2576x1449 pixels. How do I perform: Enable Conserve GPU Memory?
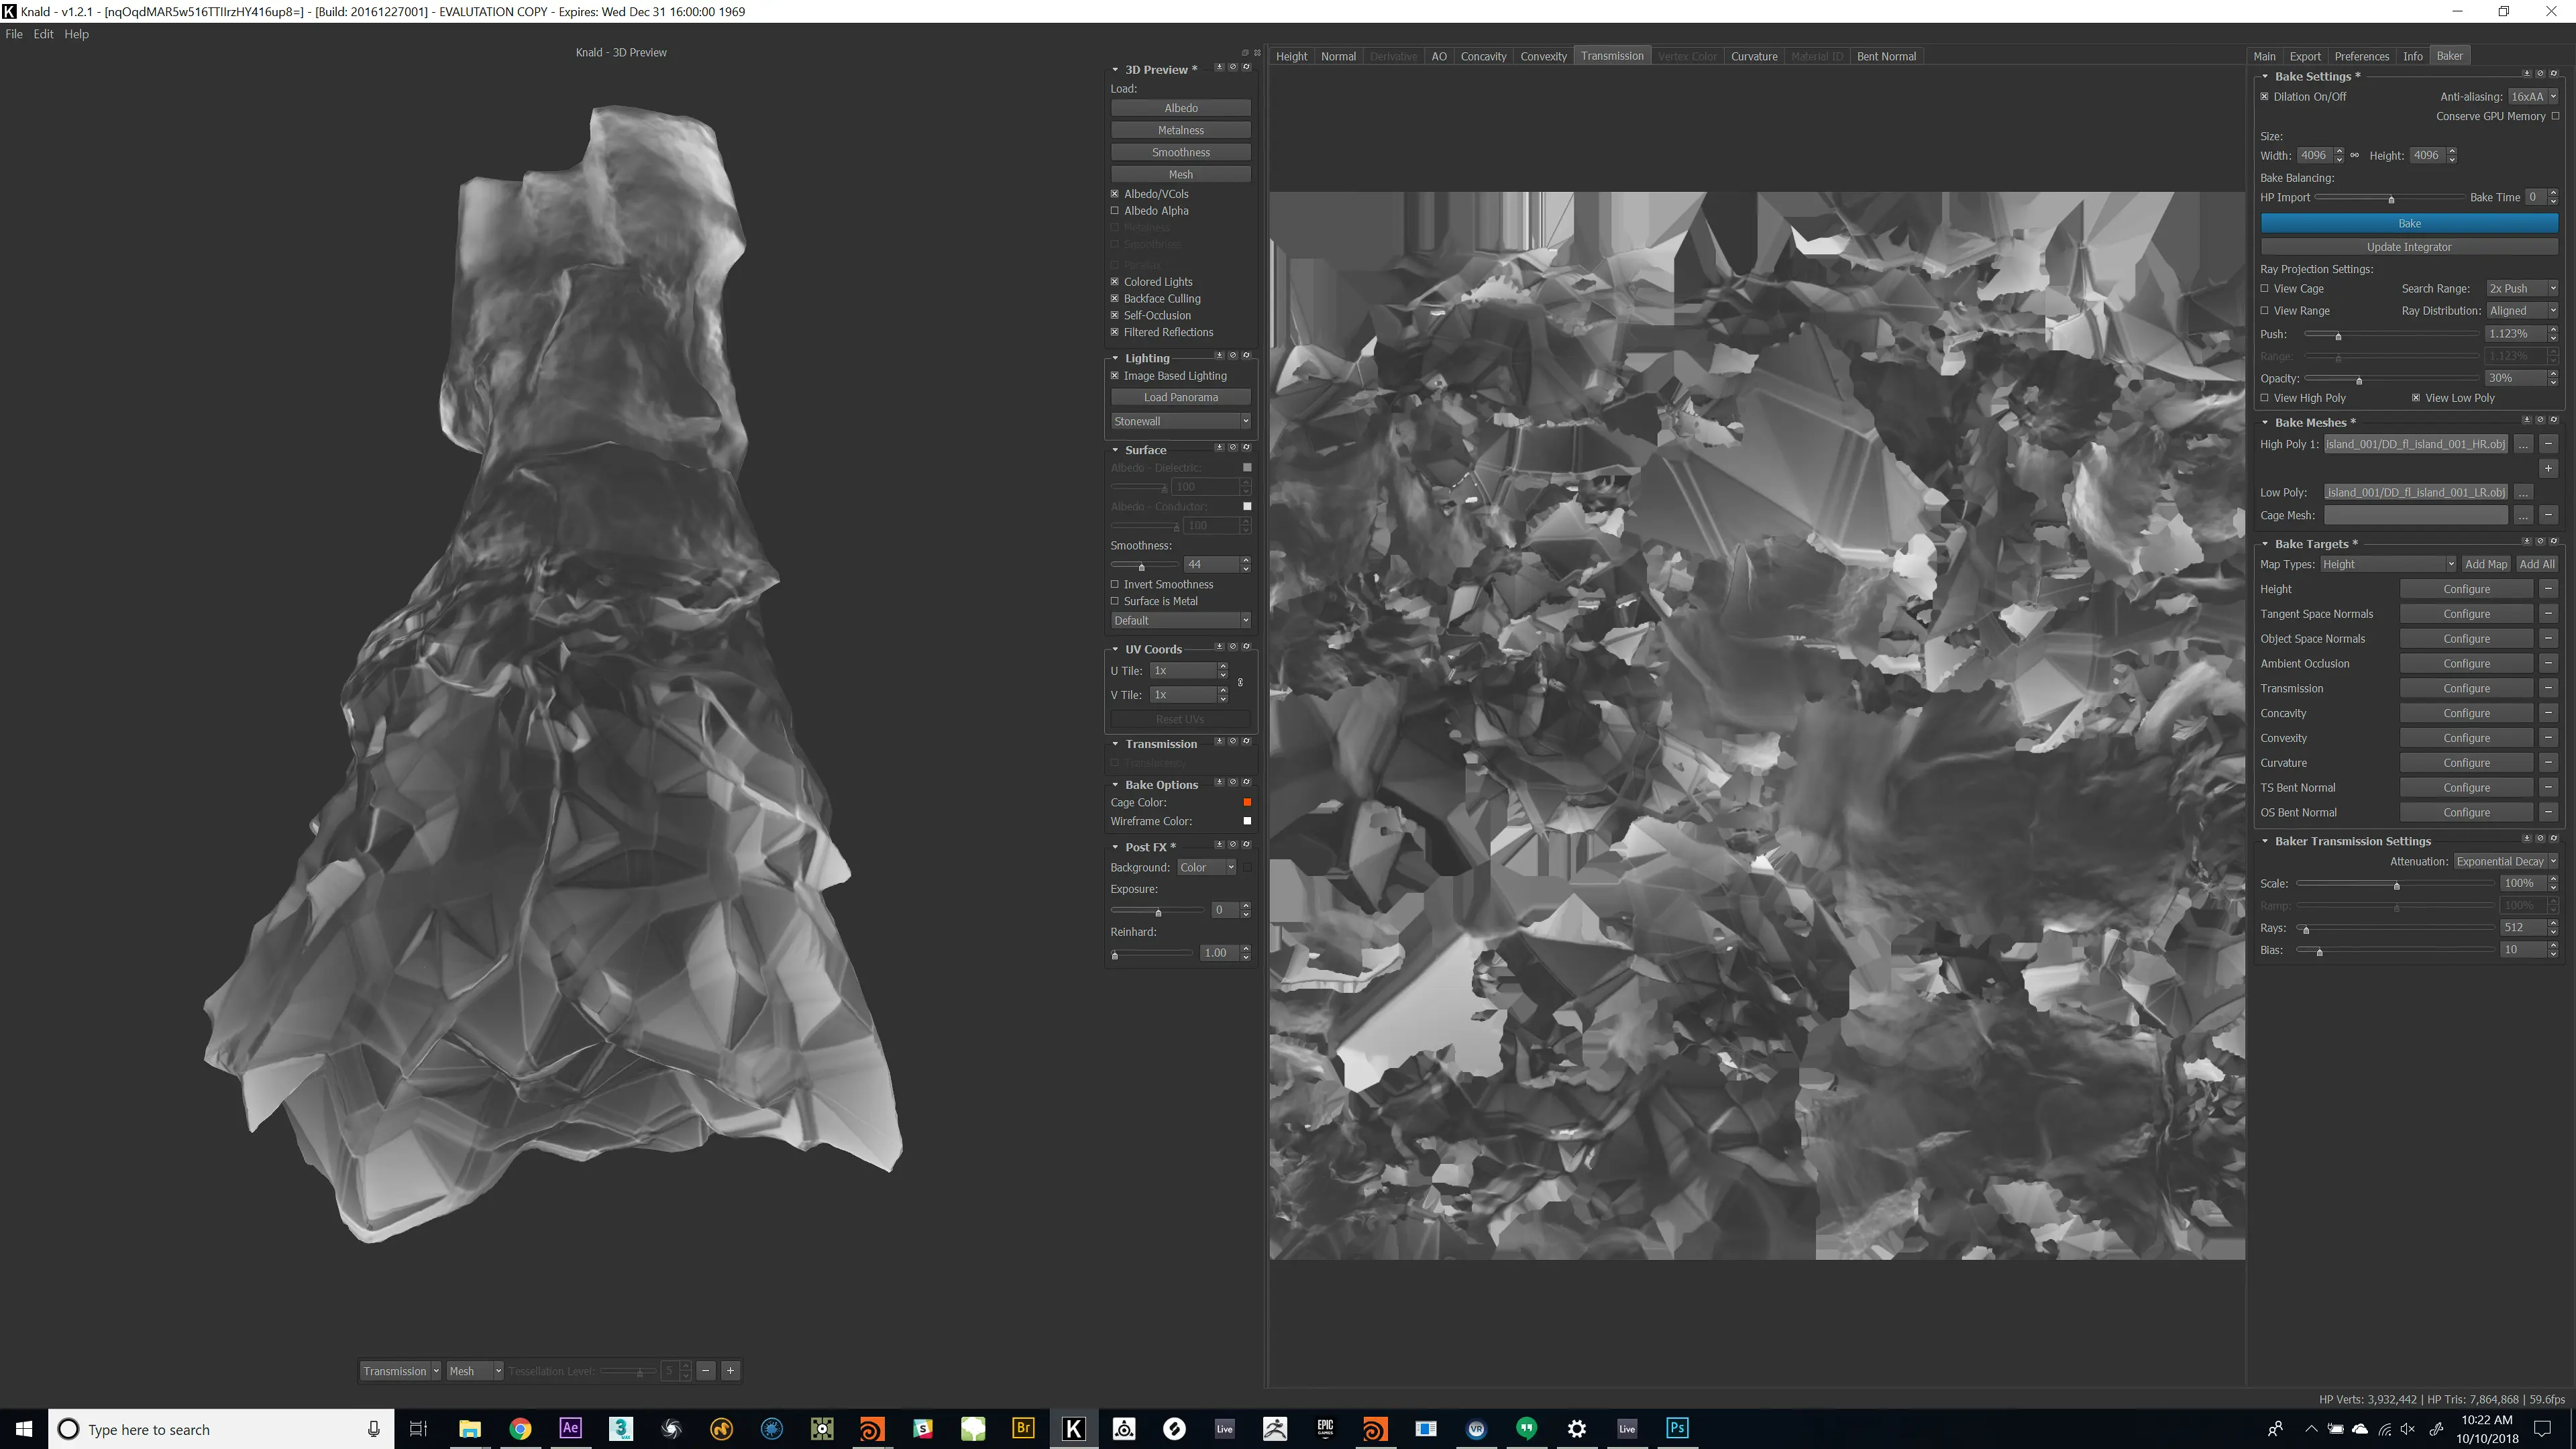click(x=2556, y=116)
